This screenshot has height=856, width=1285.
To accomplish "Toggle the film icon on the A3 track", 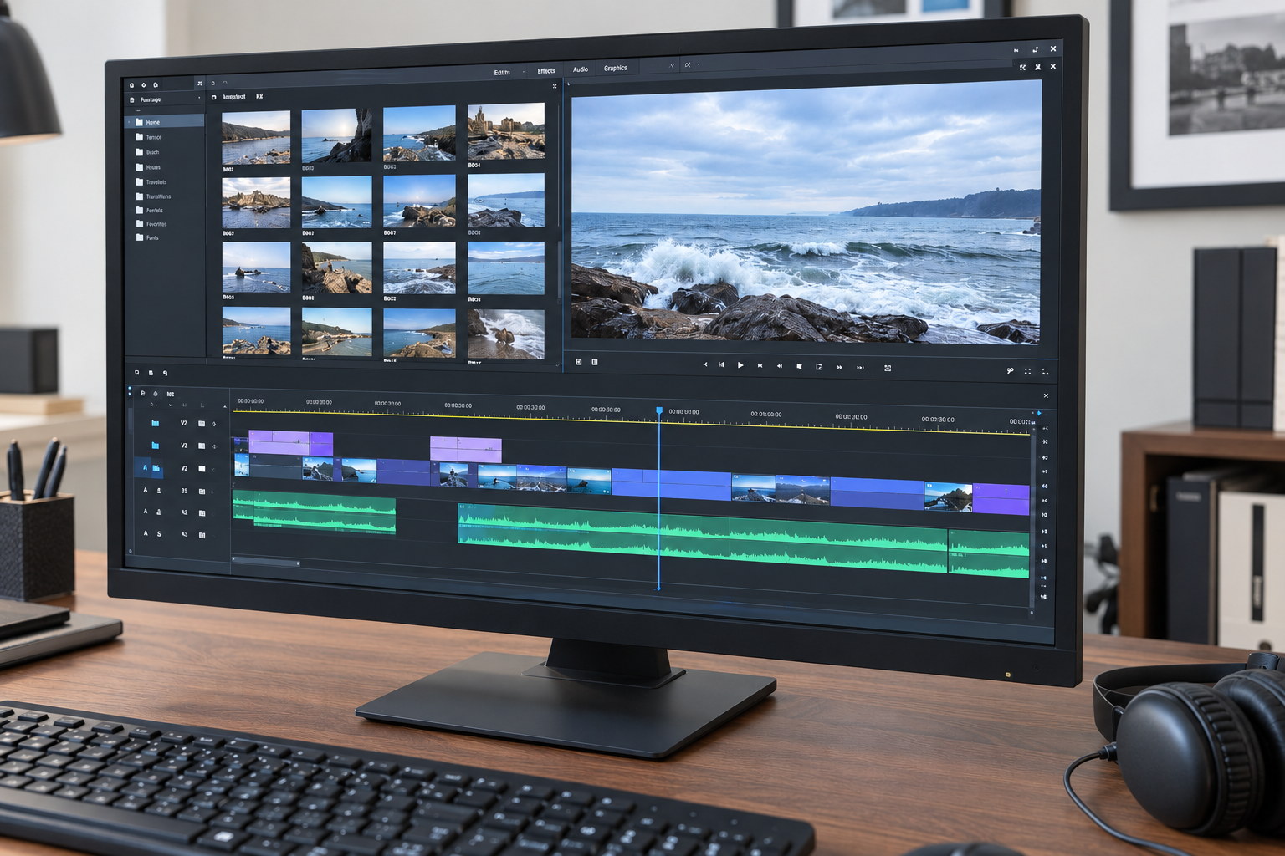I will pyautogui.click(x=202, y=535).
